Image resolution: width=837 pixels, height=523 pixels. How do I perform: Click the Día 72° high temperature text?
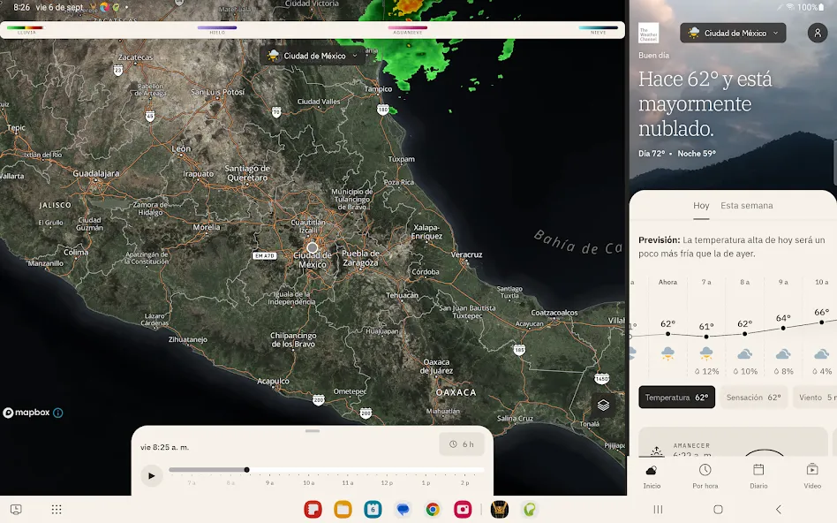point(652,154)
